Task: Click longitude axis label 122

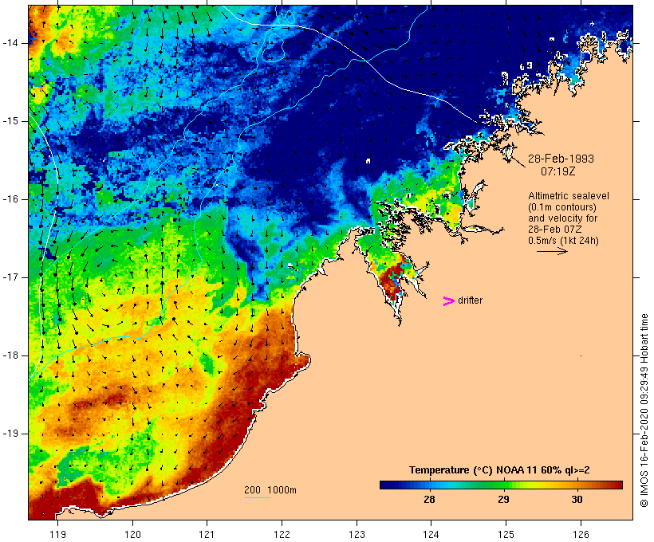Action: tap(282, 534)
